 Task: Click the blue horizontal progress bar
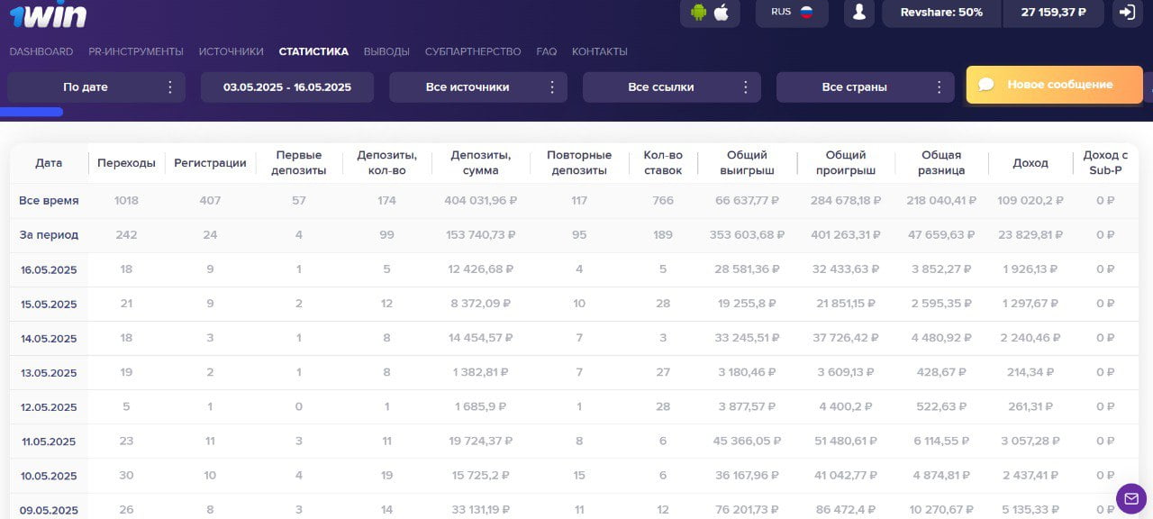point(32,112)
